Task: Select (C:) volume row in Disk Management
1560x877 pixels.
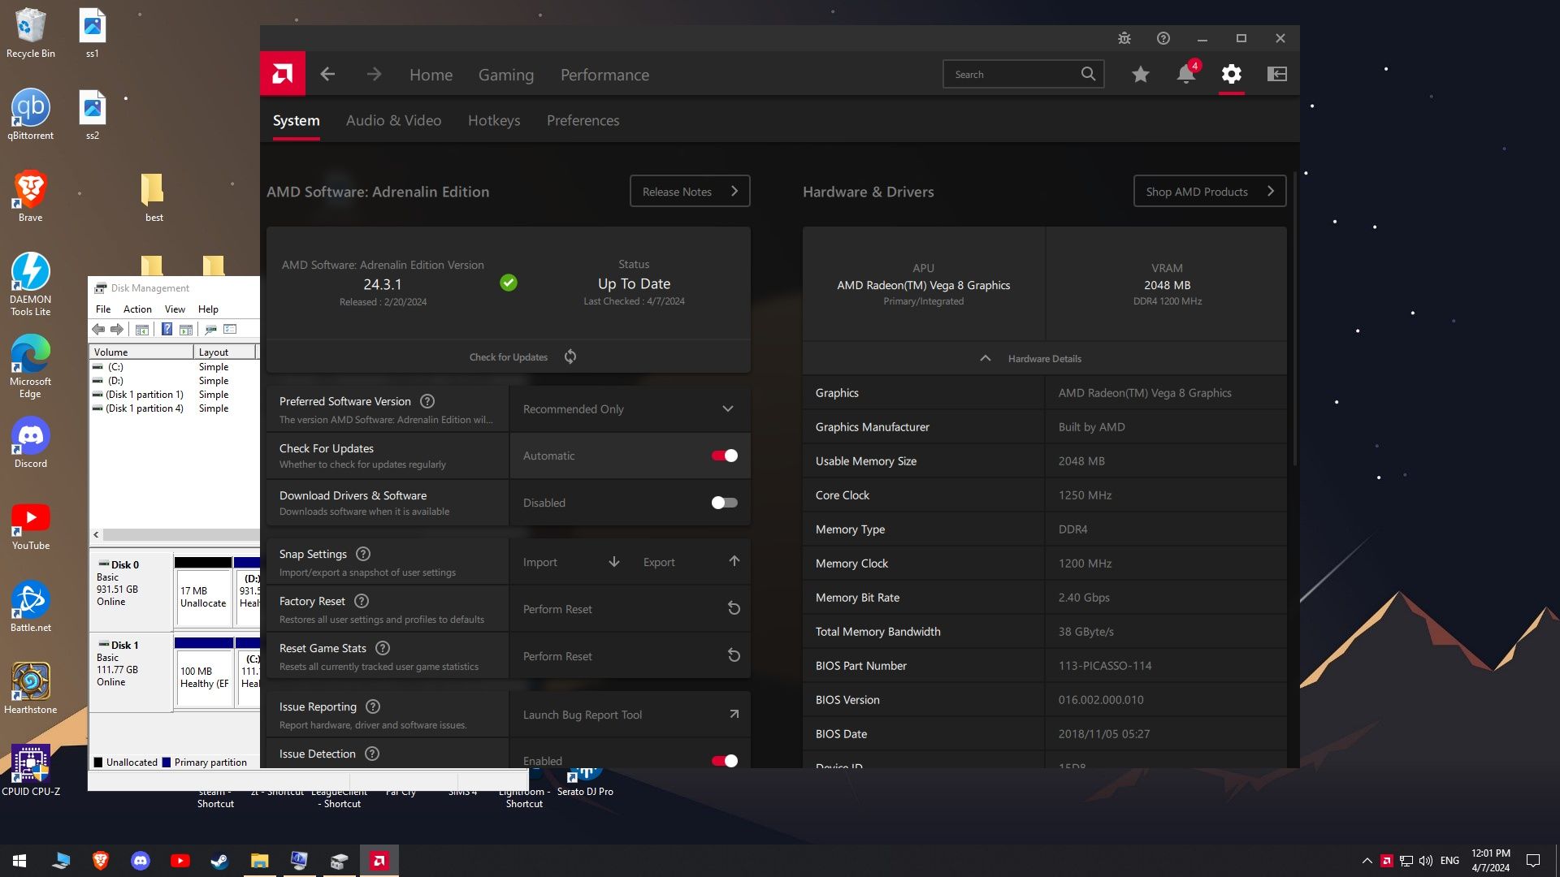Action: 175,367
